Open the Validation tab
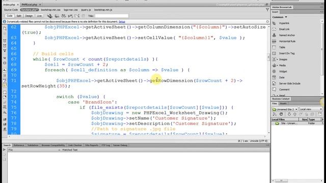 point(33,145)
